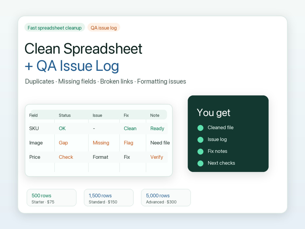305x229 pixels.
Task: Click the You get heading
Action: [x=213, y=113]
